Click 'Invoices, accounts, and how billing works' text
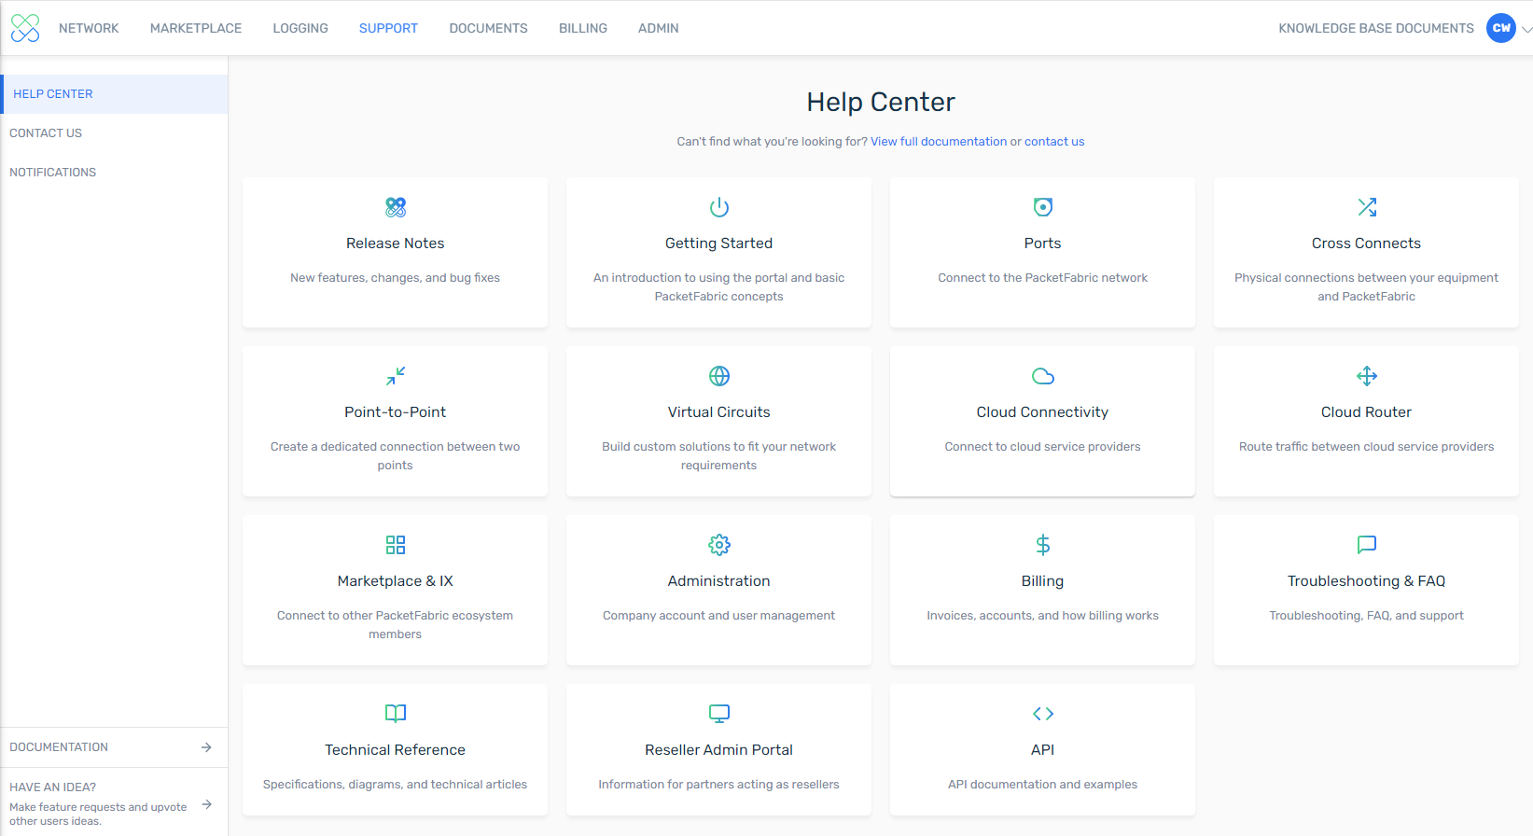The width and height of the screenshot is (1533, 836). [x=1043, y=616]
